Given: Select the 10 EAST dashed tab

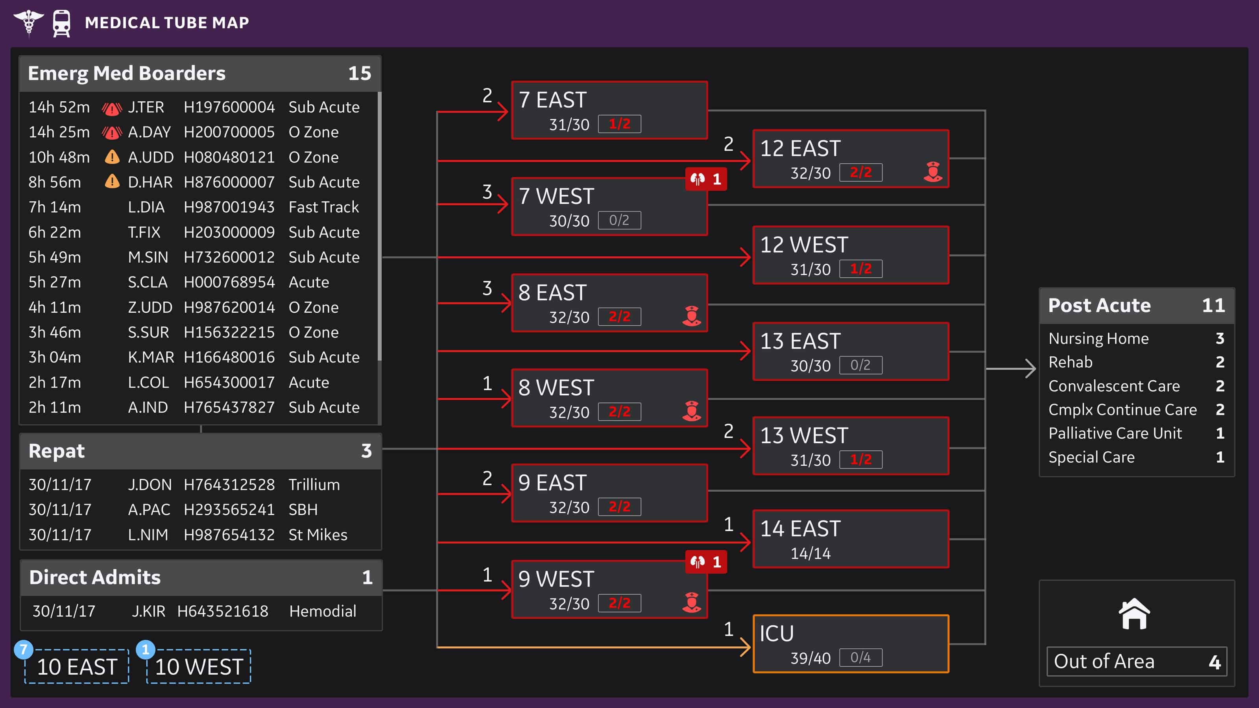Looking at the screenshot, I should [77, 666].
